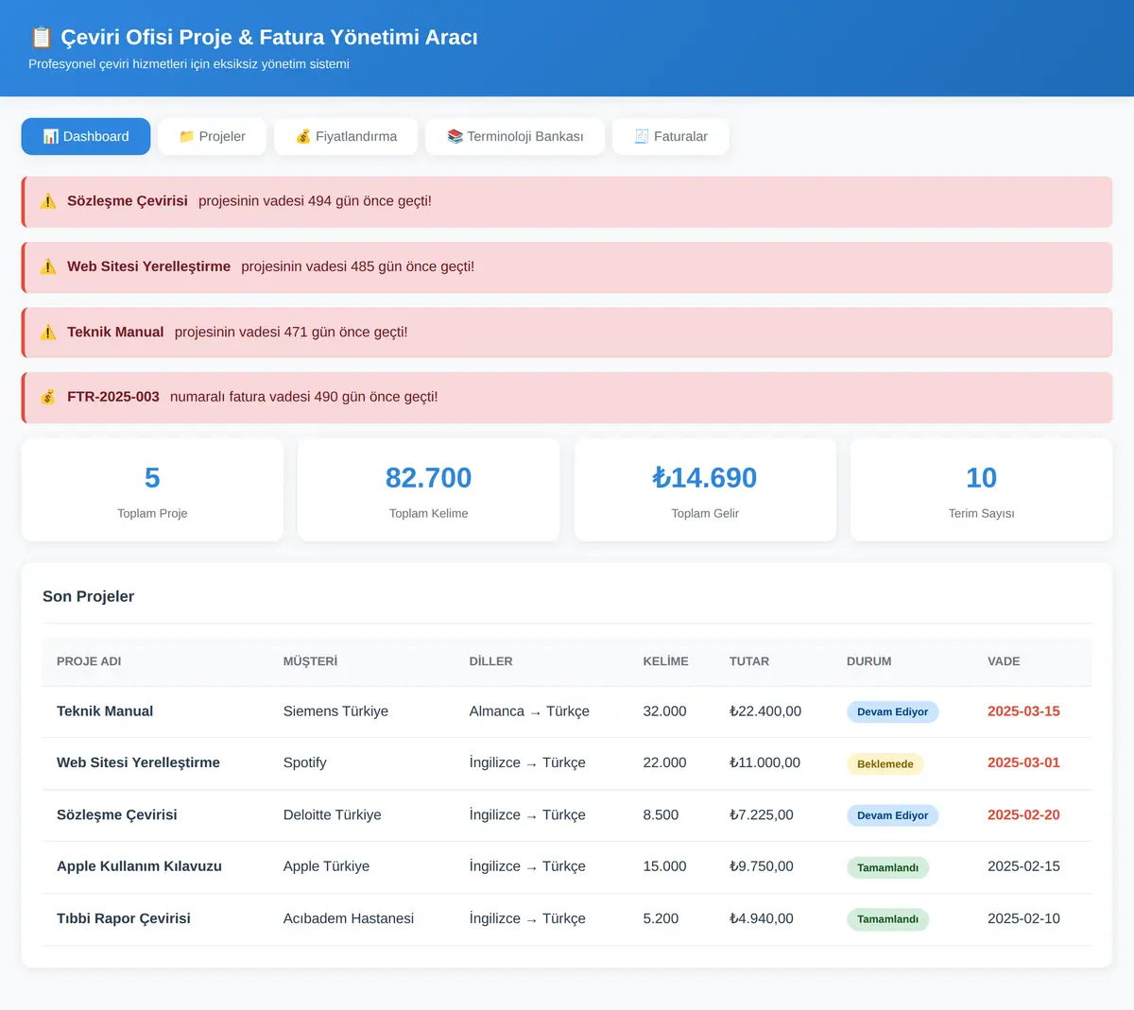Click the Siemens Türkiye customer cell
This screenshot has width=1134, height=1010.
[335, 711]
